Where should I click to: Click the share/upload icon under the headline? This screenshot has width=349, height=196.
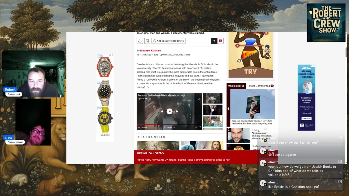click(x=140, y=41)
